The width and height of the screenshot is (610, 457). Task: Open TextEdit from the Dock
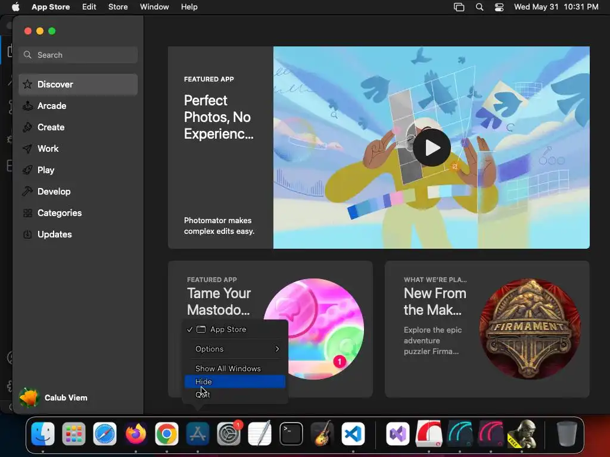(x=260, y=433)
